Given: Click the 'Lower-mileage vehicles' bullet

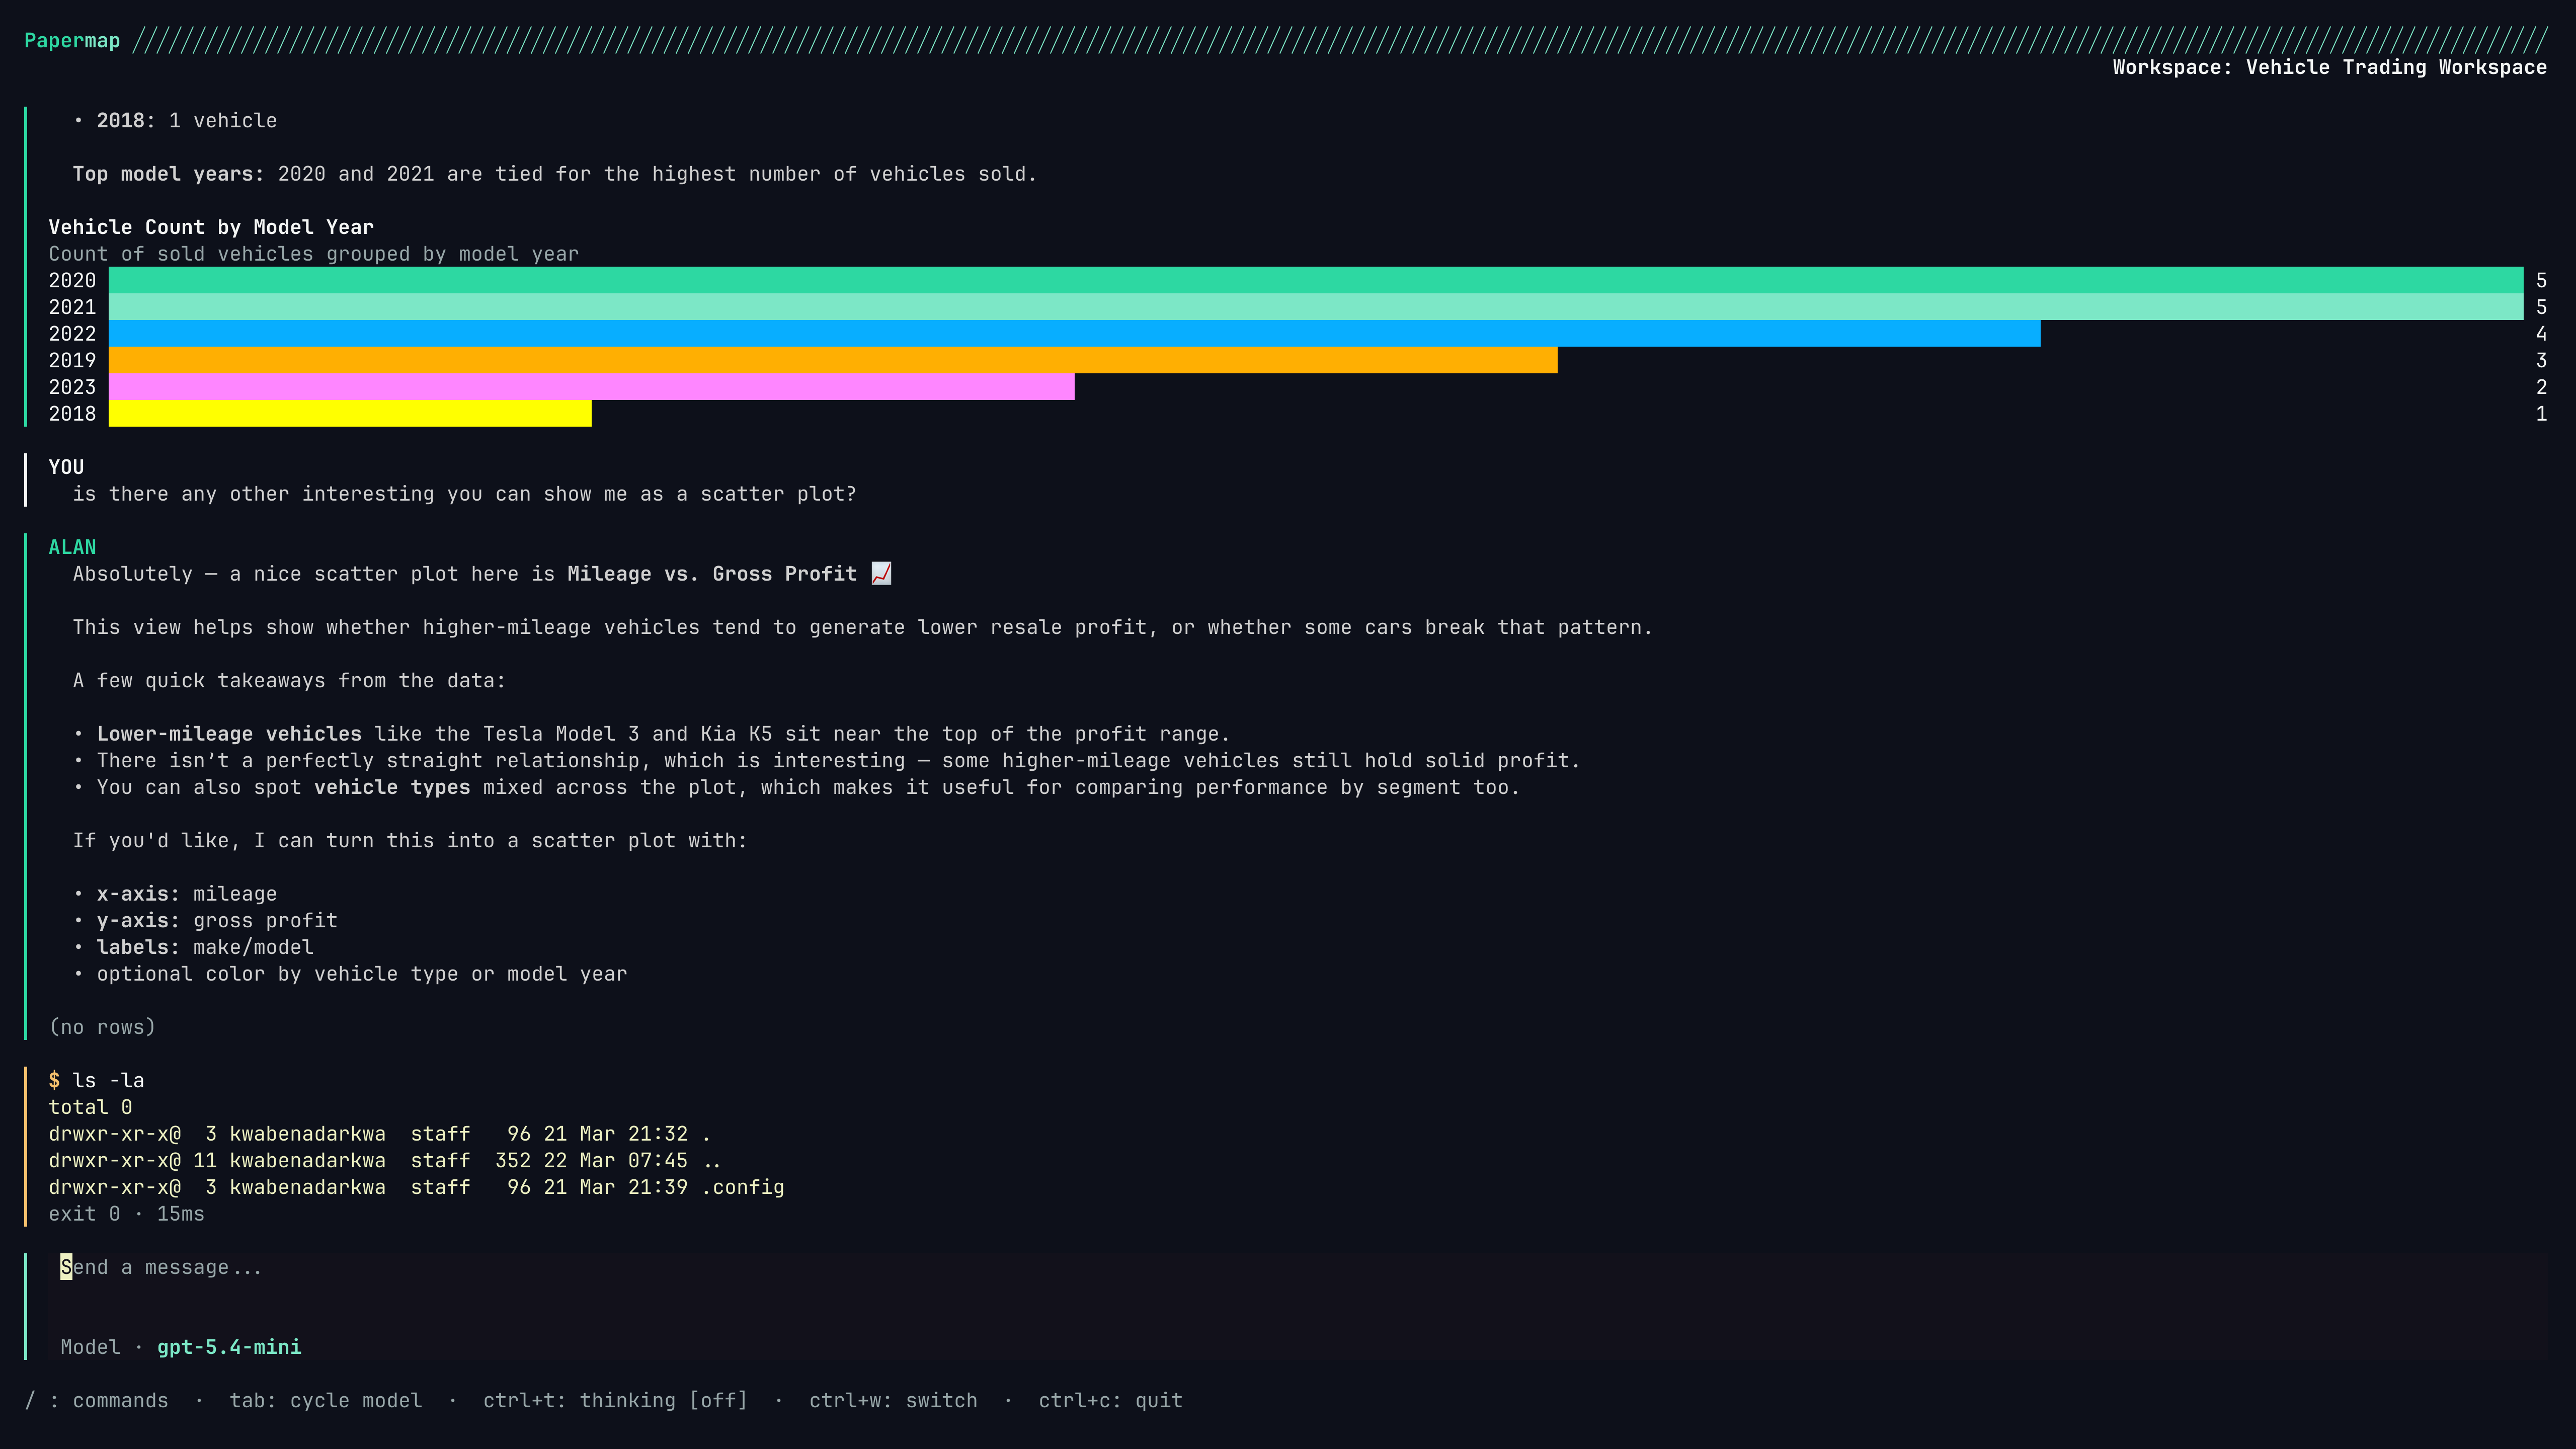Looking at the screenshot, I should pos(651,734).
